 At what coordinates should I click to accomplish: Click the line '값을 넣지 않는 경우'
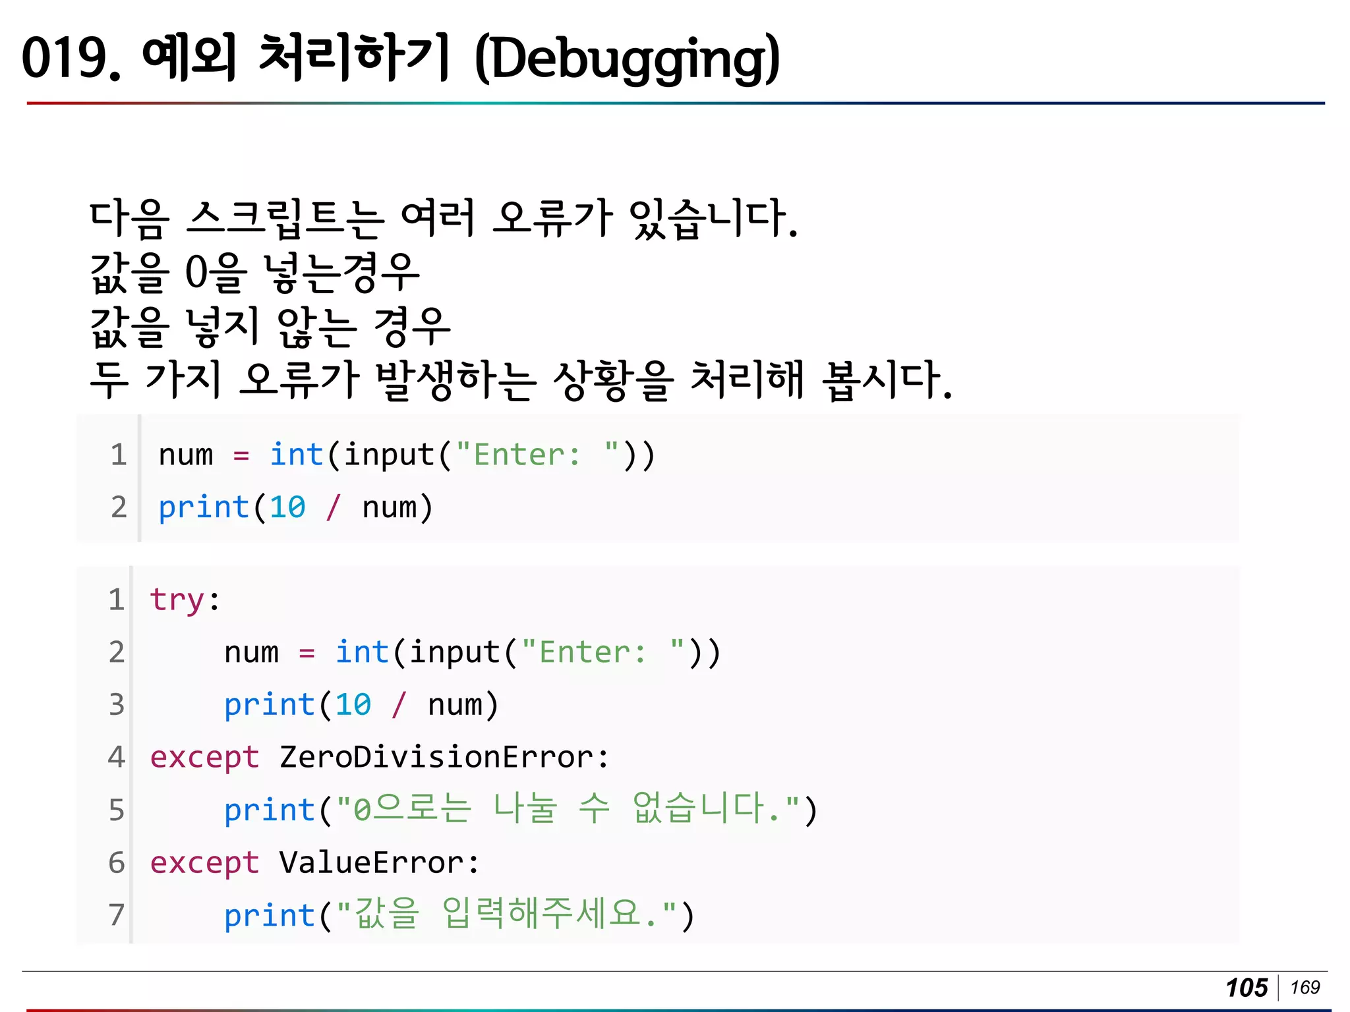pos(270,326)
